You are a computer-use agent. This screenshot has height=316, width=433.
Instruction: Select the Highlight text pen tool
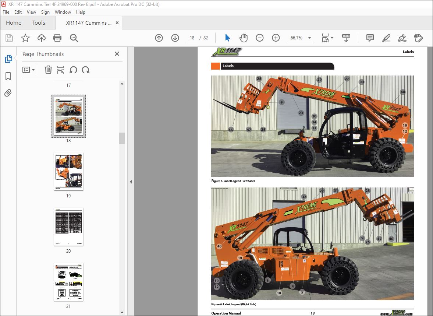pos(386,38)
